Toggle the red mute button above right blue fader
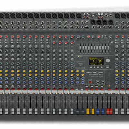The height and width of the screenshot is (129, 129). tap(102, 89)
